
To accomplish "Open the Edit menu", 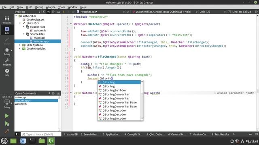I will point(12,7).
